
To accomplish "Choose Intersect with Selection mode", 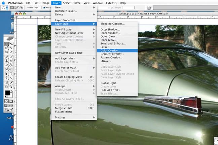I will coord(22,8).
